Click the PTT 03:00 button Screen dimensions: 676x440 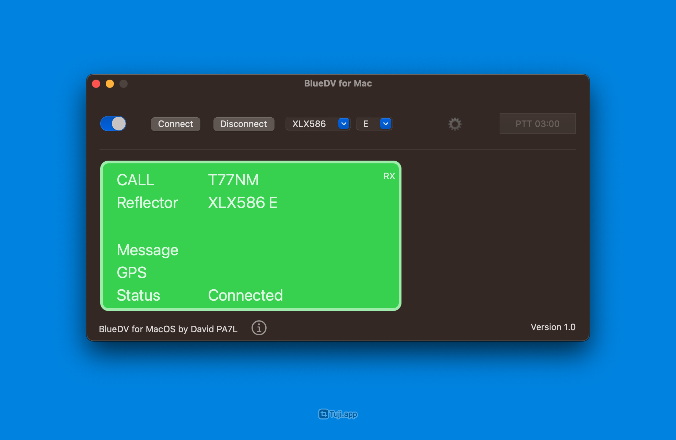(x=537, y=124)
